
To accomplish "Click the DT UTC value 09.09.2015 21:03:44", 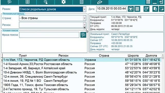I will (x=122, y=26).
